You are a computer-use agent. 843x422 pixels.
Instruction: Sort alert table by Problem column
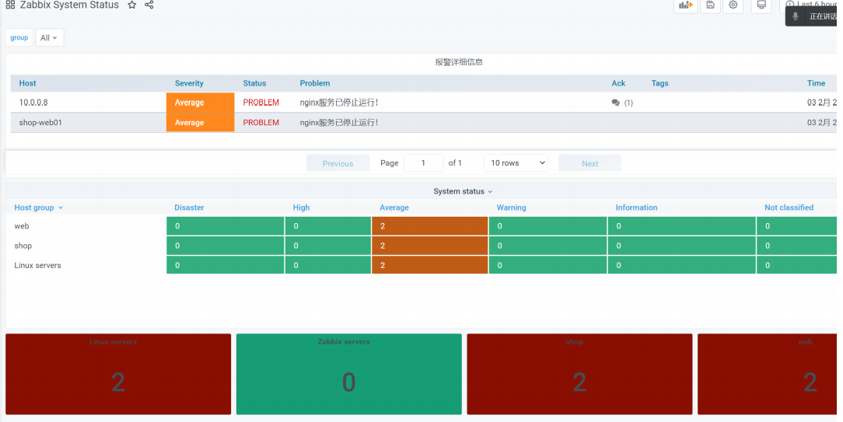[x=314, y=83]
